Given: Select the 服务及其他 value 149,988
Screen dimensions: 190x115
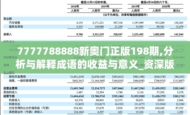Looking at the screenshot, I should coord(99,27).
